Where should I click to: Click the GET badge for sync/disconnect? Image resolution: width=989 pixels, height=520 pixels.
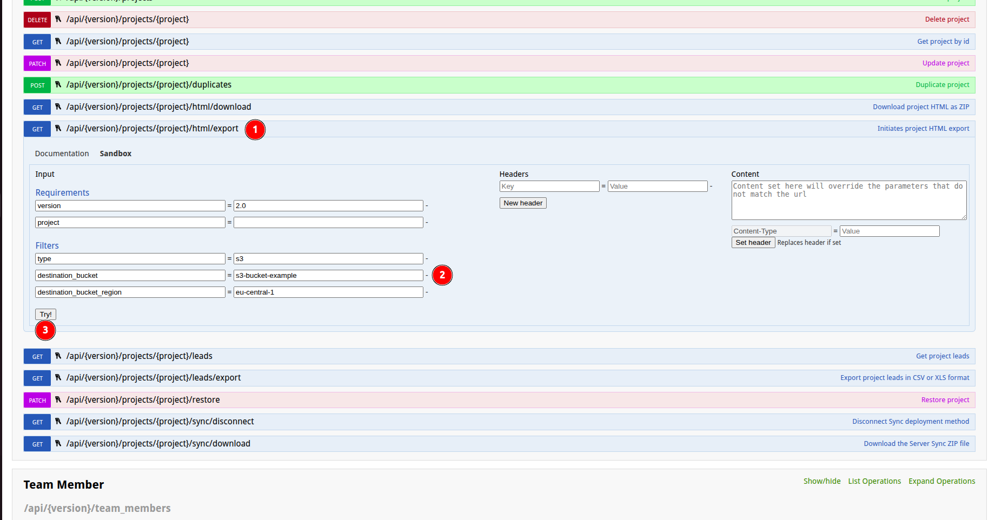(37, 422)
